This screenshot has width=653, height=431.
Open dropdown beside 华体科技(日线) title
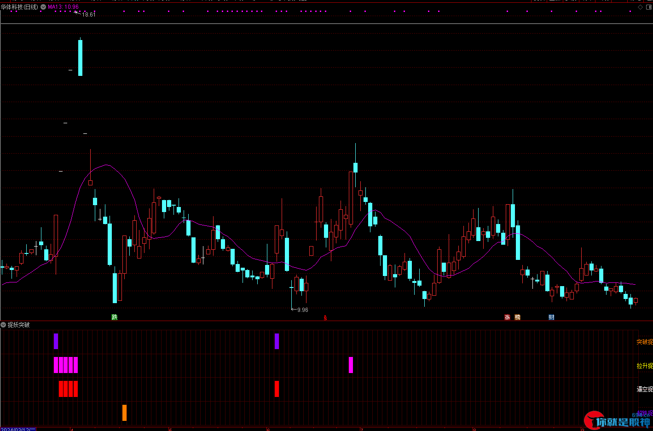click(43, 7)
